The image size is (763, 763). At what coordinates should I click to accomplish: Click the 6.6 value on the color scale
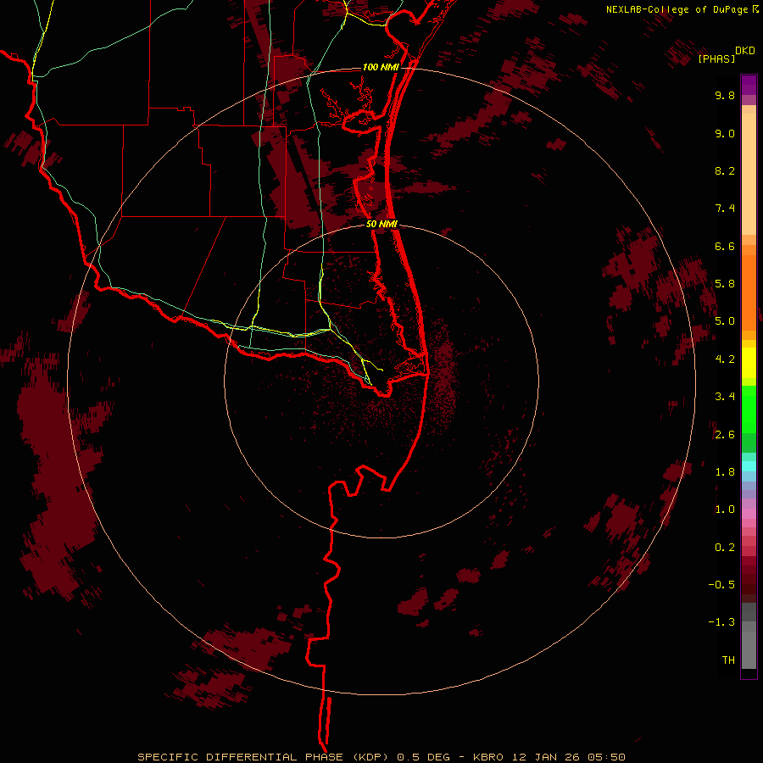coord(725,246)
